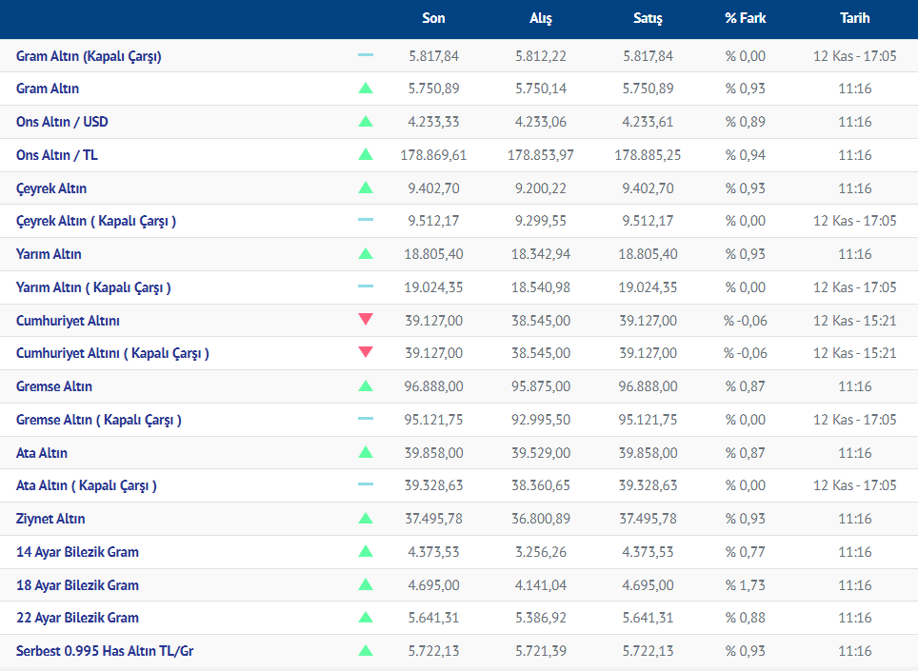Click the flat dash icon for Gram Altın (Kapalı Çarşı)
The width and height of the screenshot is (918, 671).
tap(366, 56)
